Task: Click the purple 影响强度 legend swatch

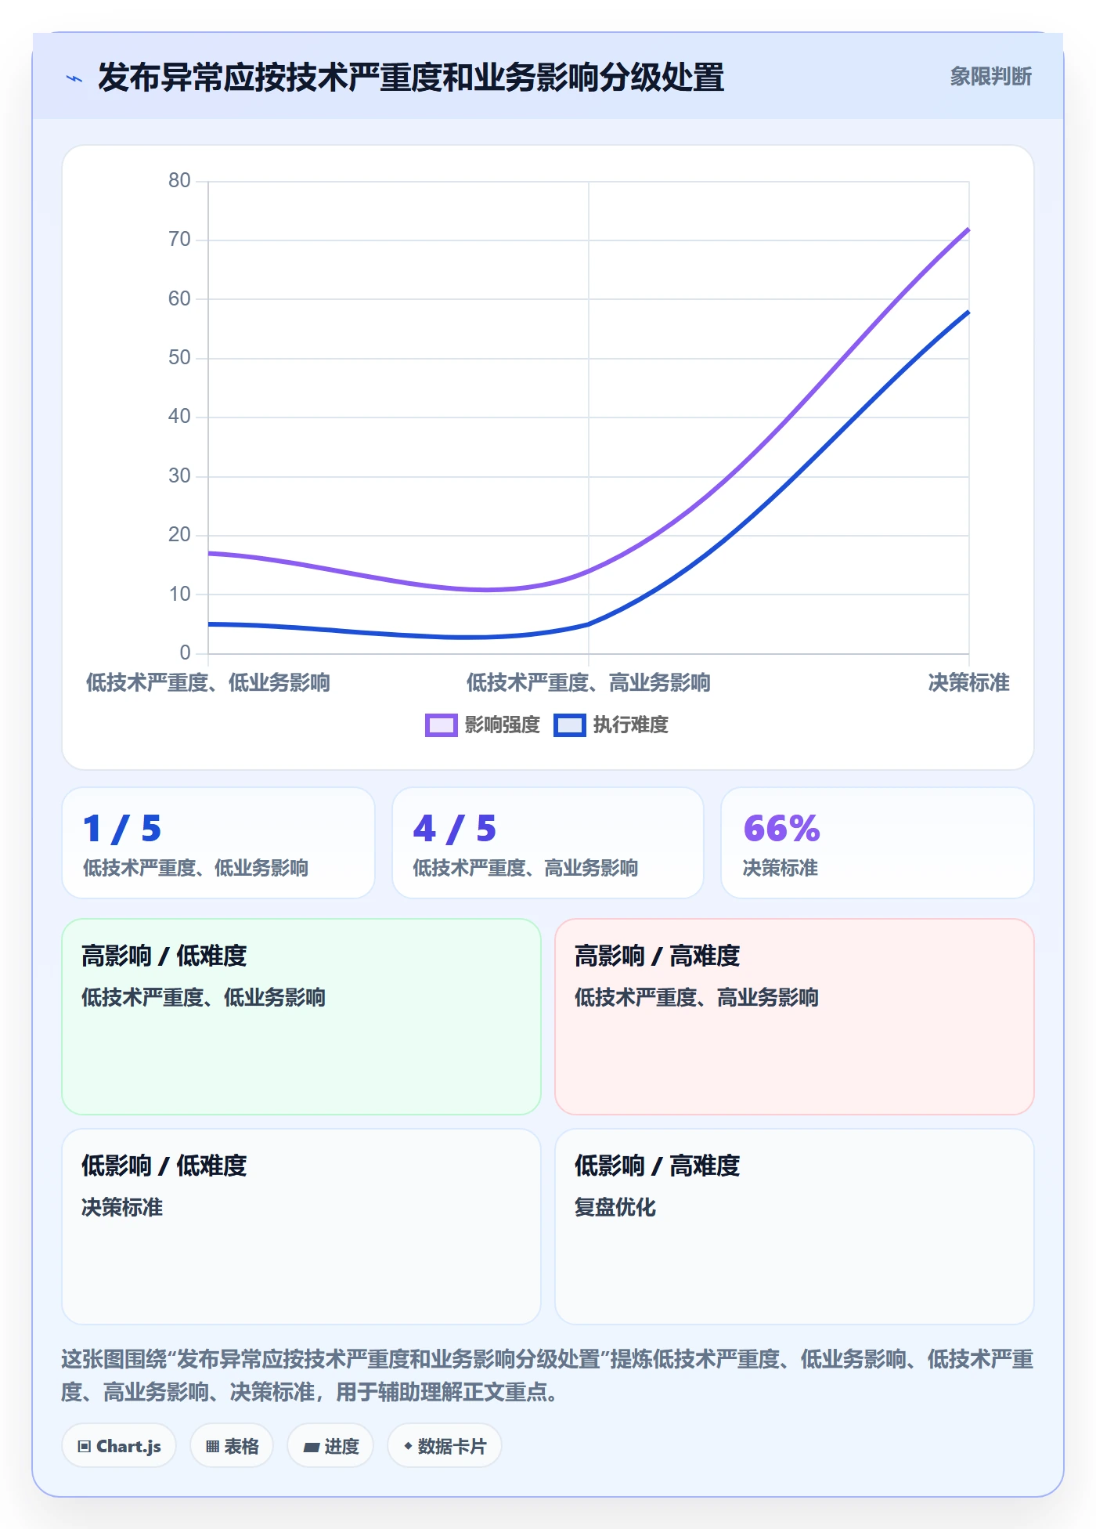Action: [x=442, y=725]
